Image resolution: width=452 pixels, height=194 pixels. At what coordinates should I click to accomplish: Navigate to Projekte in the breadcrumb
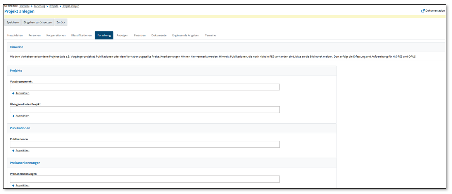54,6
